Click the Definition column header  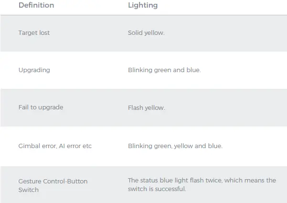tap(36, 6)
